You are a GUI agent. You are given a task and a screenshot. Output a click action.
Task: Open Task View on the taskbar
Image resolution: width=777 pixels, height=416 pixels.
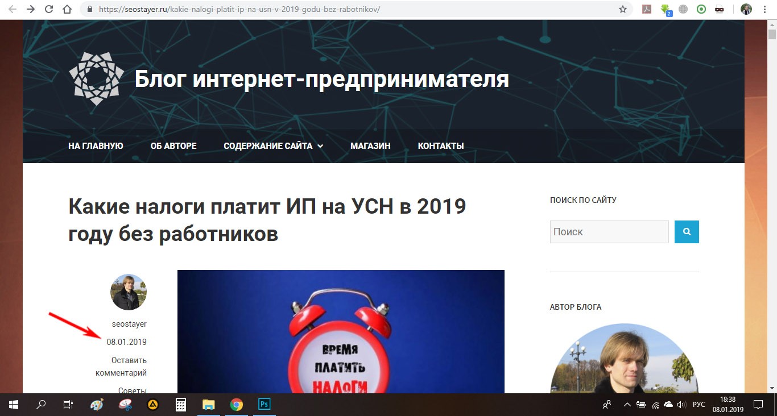click(68, 405)
